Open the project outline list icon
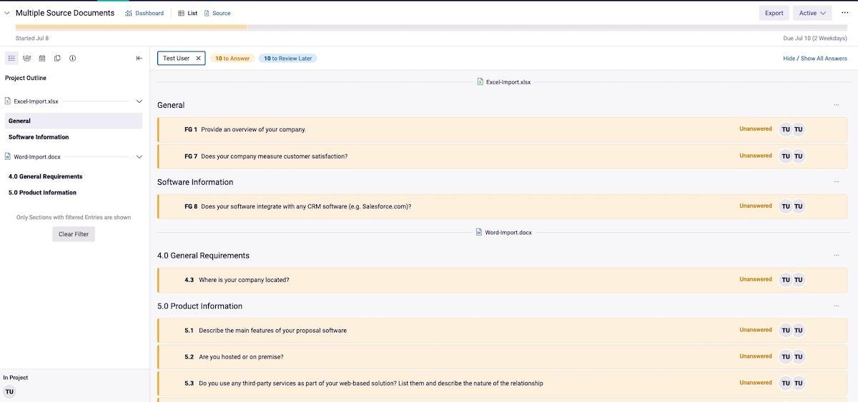 [x=11, y=58]
